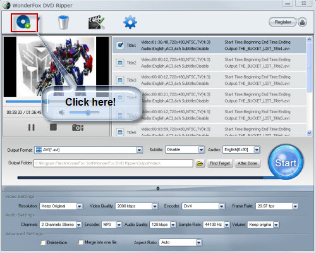Open the Frame Rate dropdown
The image size is (316, 253).
point(295,206)
